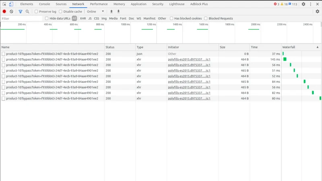Sort by Status column header

coord(120,47)
